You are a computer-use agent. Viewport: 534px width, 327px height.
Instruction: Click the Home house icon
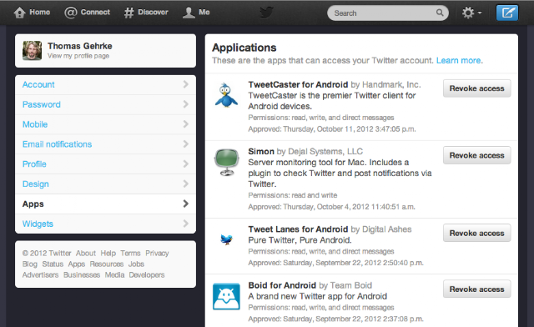(19, 13)
